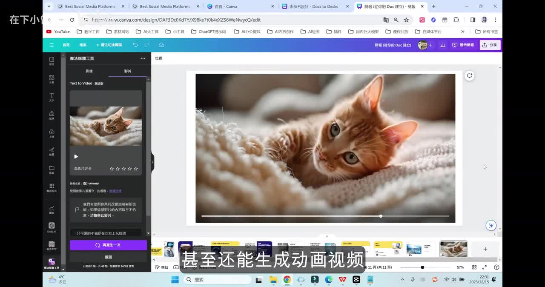Click the 分享 share button

(490, 45)
